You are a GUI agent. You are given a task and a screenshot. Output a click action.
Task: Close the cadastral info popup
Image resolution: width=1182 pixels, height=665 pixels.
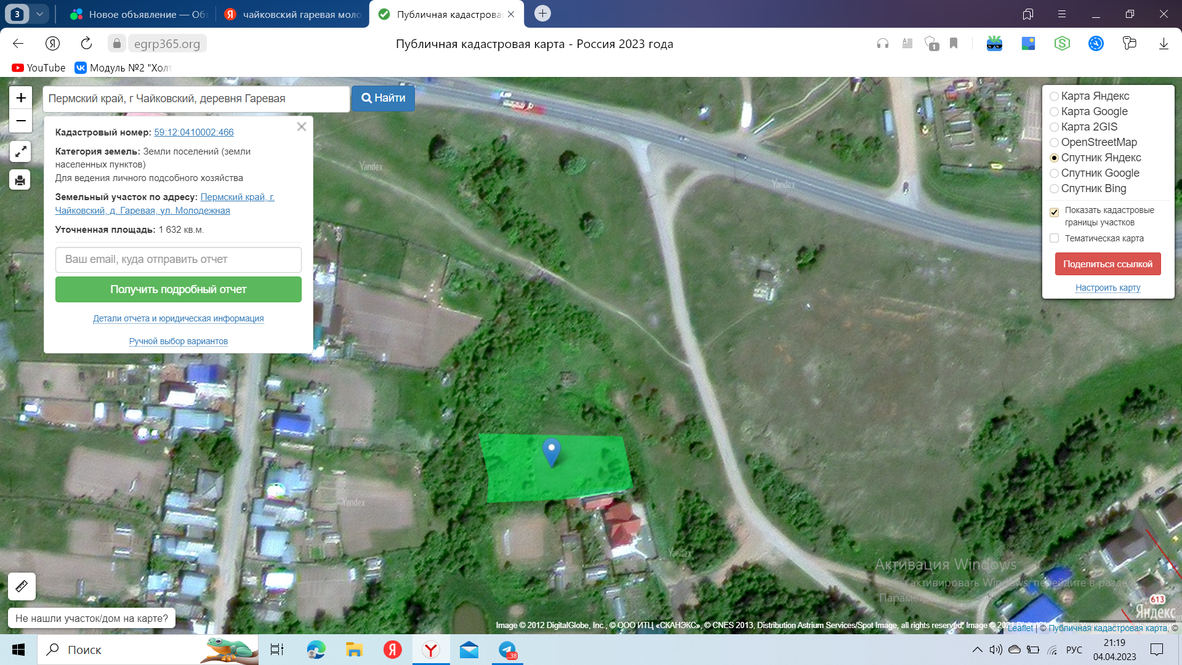click(x=302, y=127)
